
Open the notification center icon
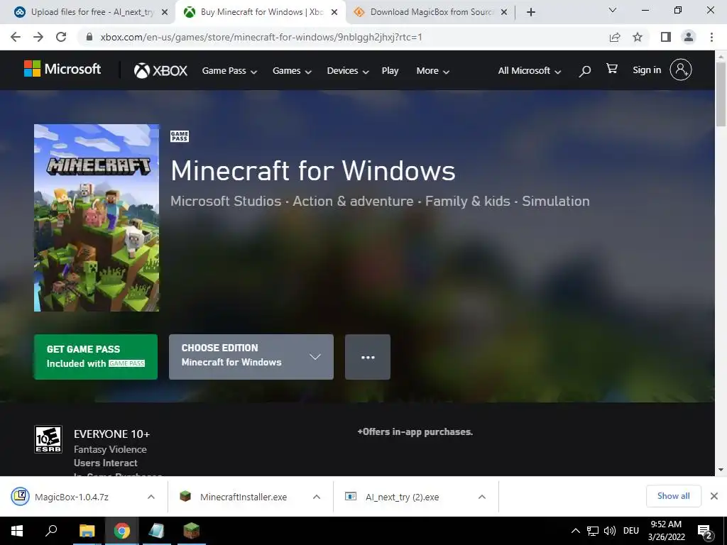point(705,532)
